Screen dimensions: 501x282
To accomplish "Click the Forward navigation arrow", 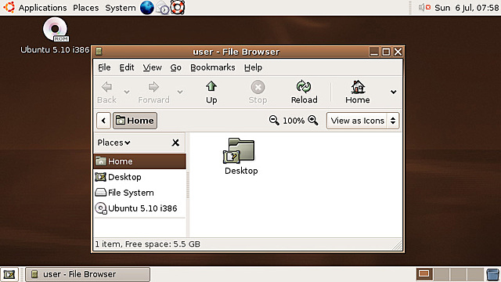I will pos(153,92).
